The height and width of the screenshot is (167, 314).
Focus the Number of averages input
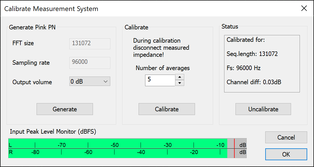coord(160,80)
